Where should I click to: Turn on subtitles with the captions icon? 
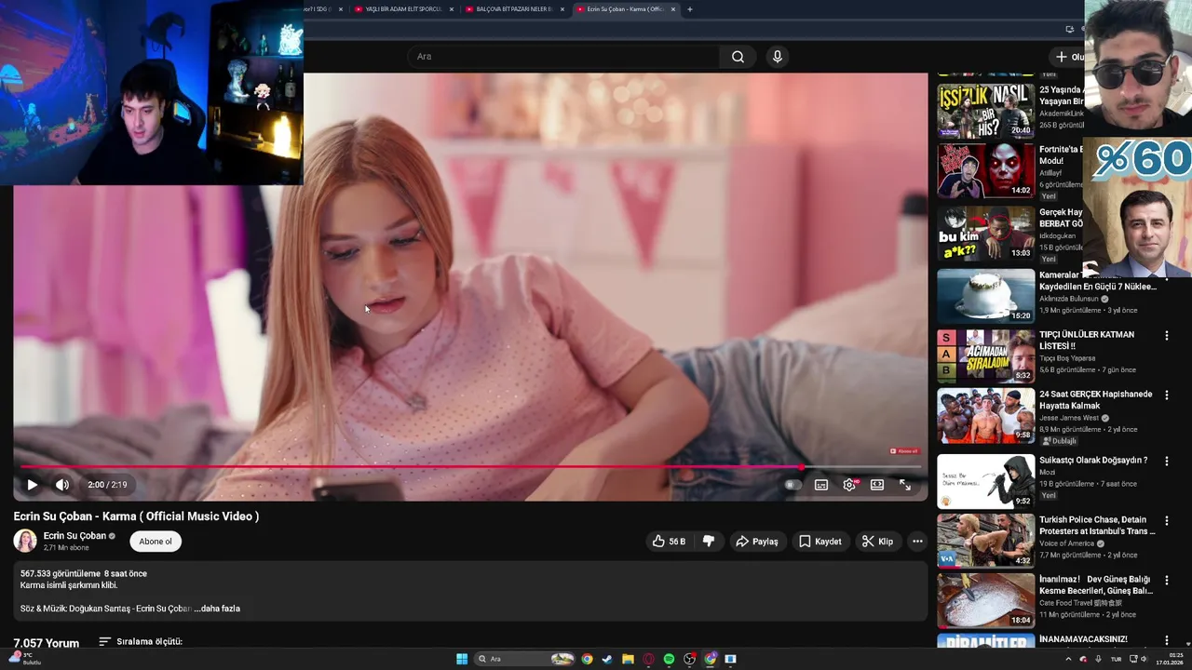pyautogui.click(x=821, y=485)
